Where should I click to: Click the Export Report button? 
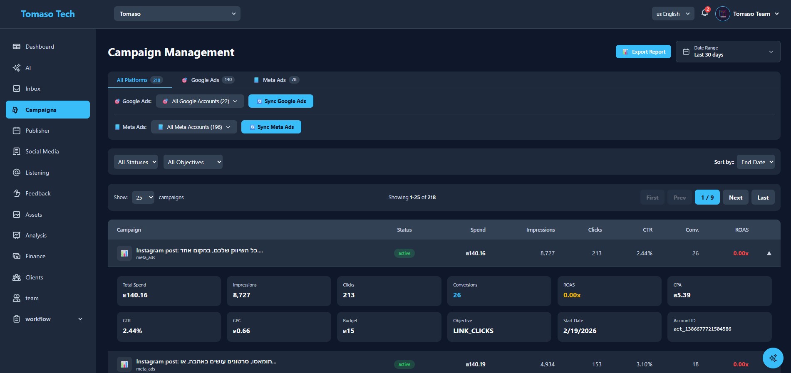point(643,52)
